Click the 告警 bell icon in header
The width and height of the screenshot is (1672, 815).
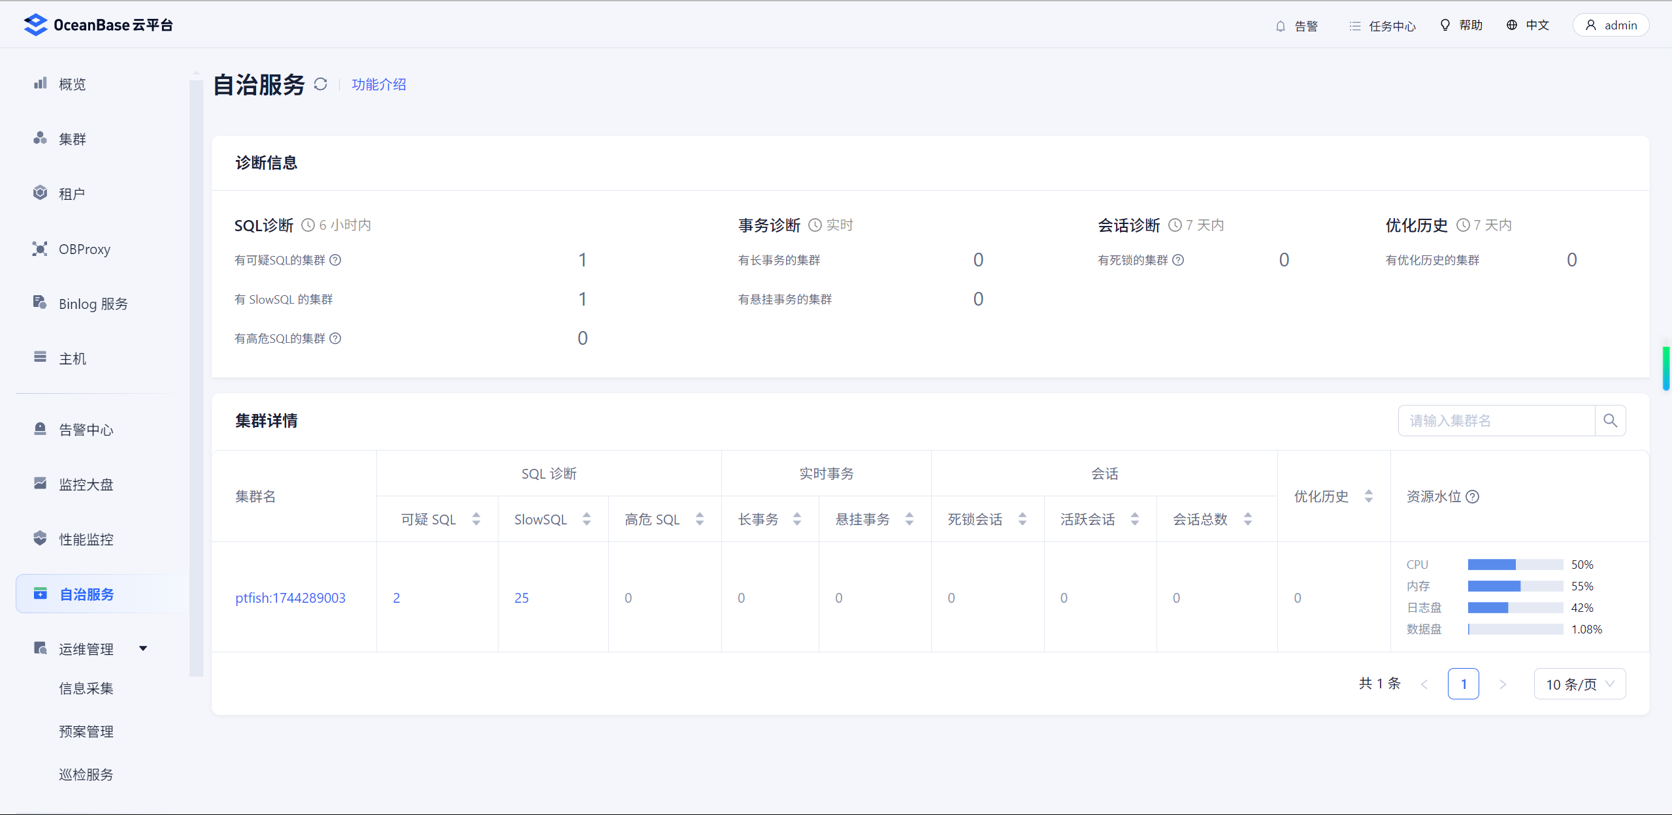(x=1281, y=26)
